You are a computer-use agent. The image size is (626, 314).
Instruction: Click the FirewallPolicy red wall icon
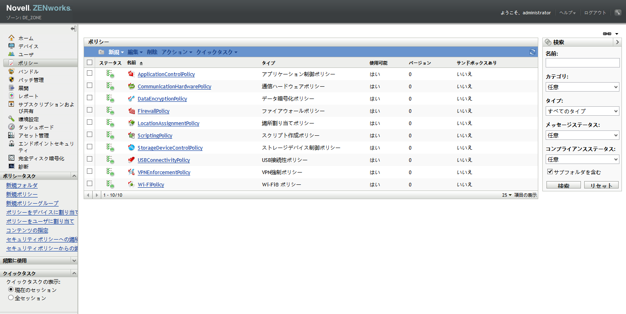(x=132, y=111)
